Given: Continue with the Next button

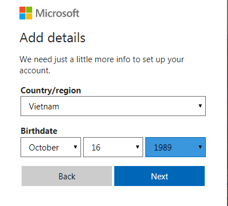Looking at the screenshot, I should 159,176.
